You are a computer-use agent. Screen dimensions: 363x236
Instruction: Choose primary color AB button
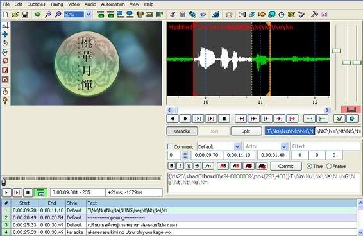pyautogui.click(x=223, y=166)
